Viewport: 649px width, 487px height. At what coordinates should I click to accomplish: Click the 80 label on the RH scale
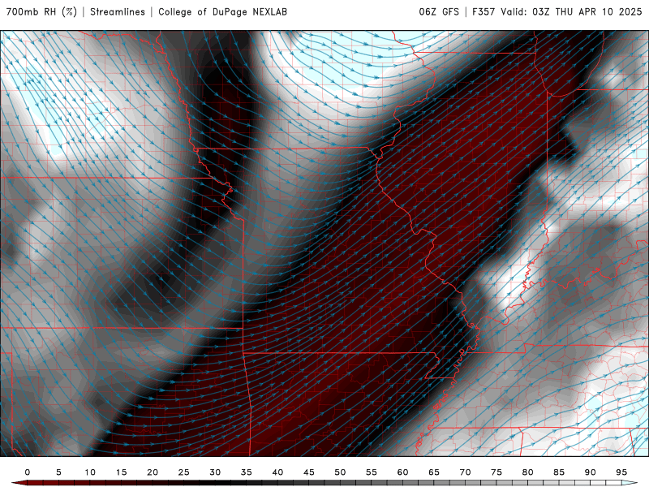pyautogui.click(x=528, y=472)
